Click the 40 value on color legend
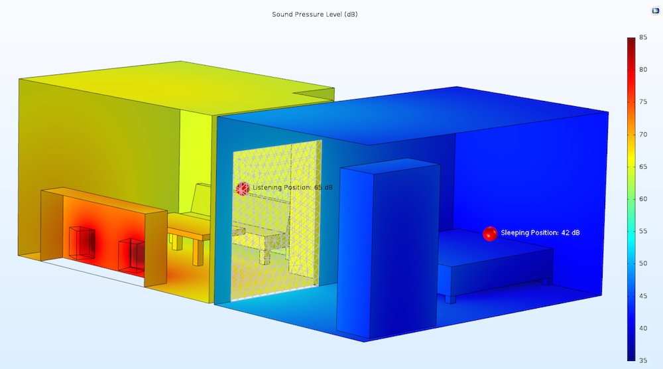Image resolution: width=663 pixels, height=369 pixels. tap(642, 329)
